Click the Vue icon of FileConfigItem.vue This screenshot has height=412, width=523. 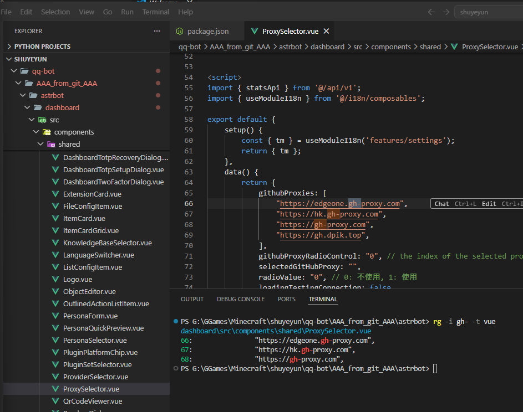[55, 206]
